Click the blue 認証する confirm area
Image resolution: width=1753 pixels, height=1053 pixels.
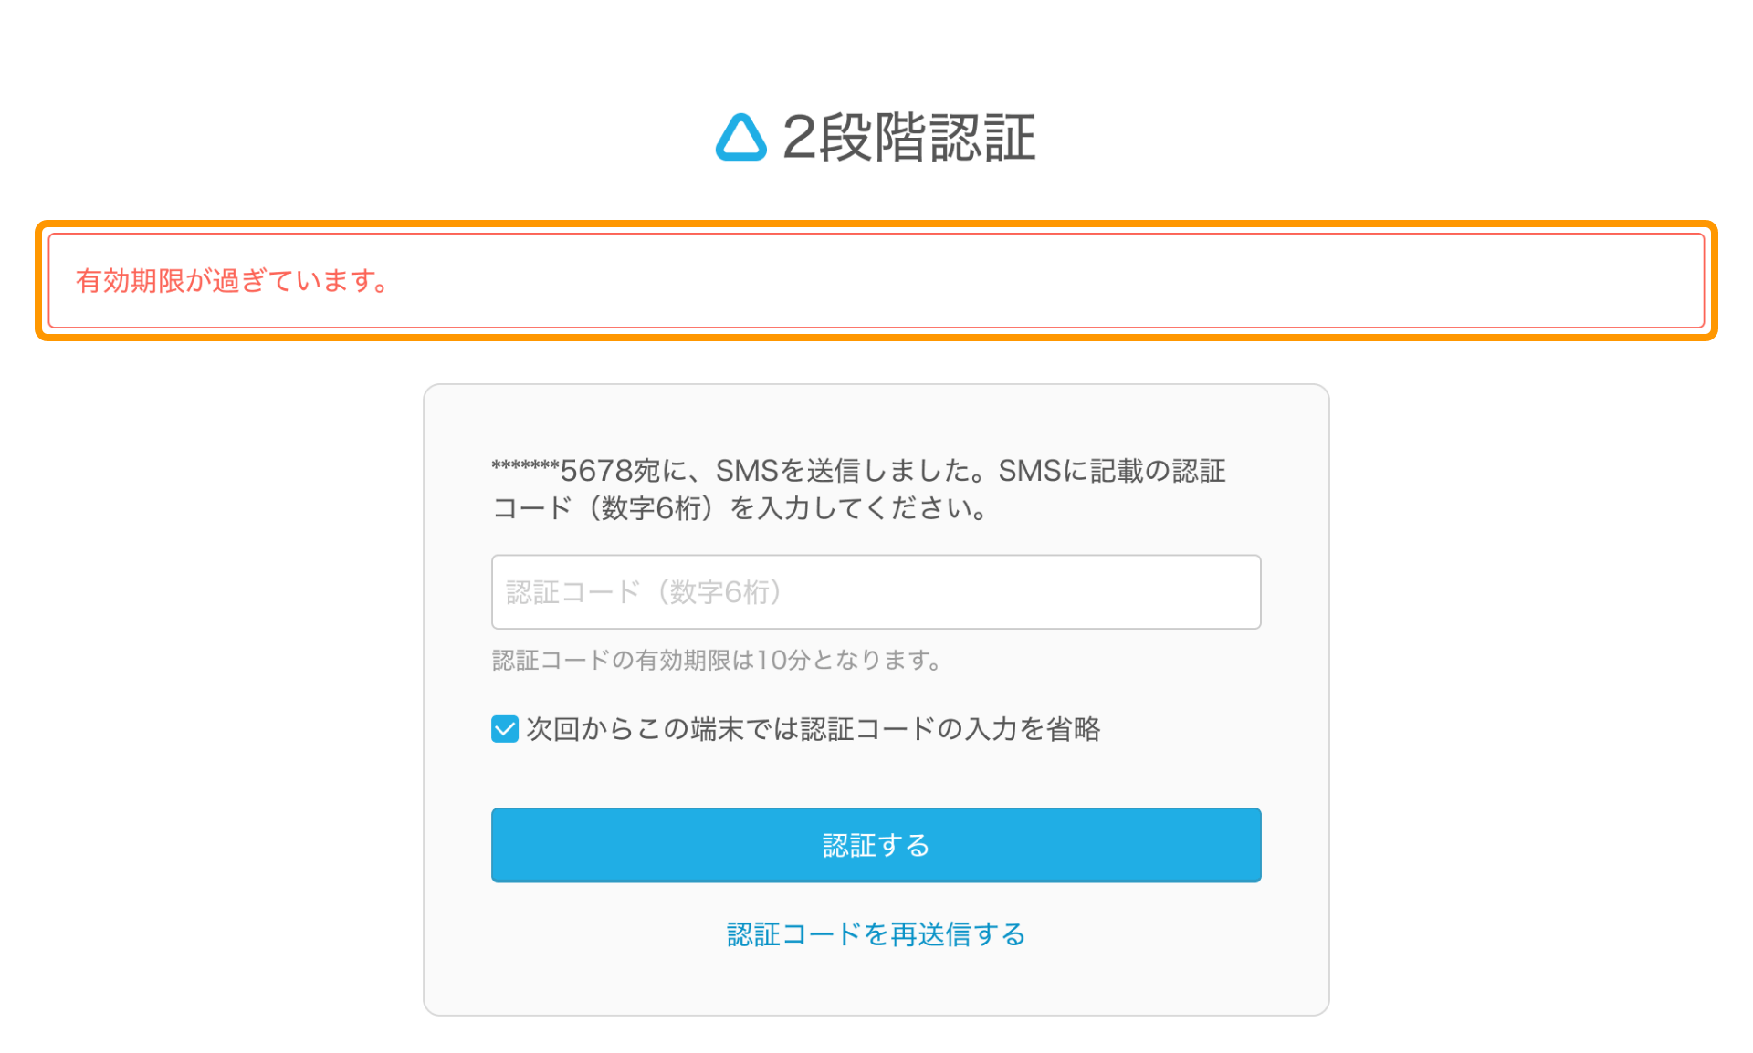(x=875, y=845)
